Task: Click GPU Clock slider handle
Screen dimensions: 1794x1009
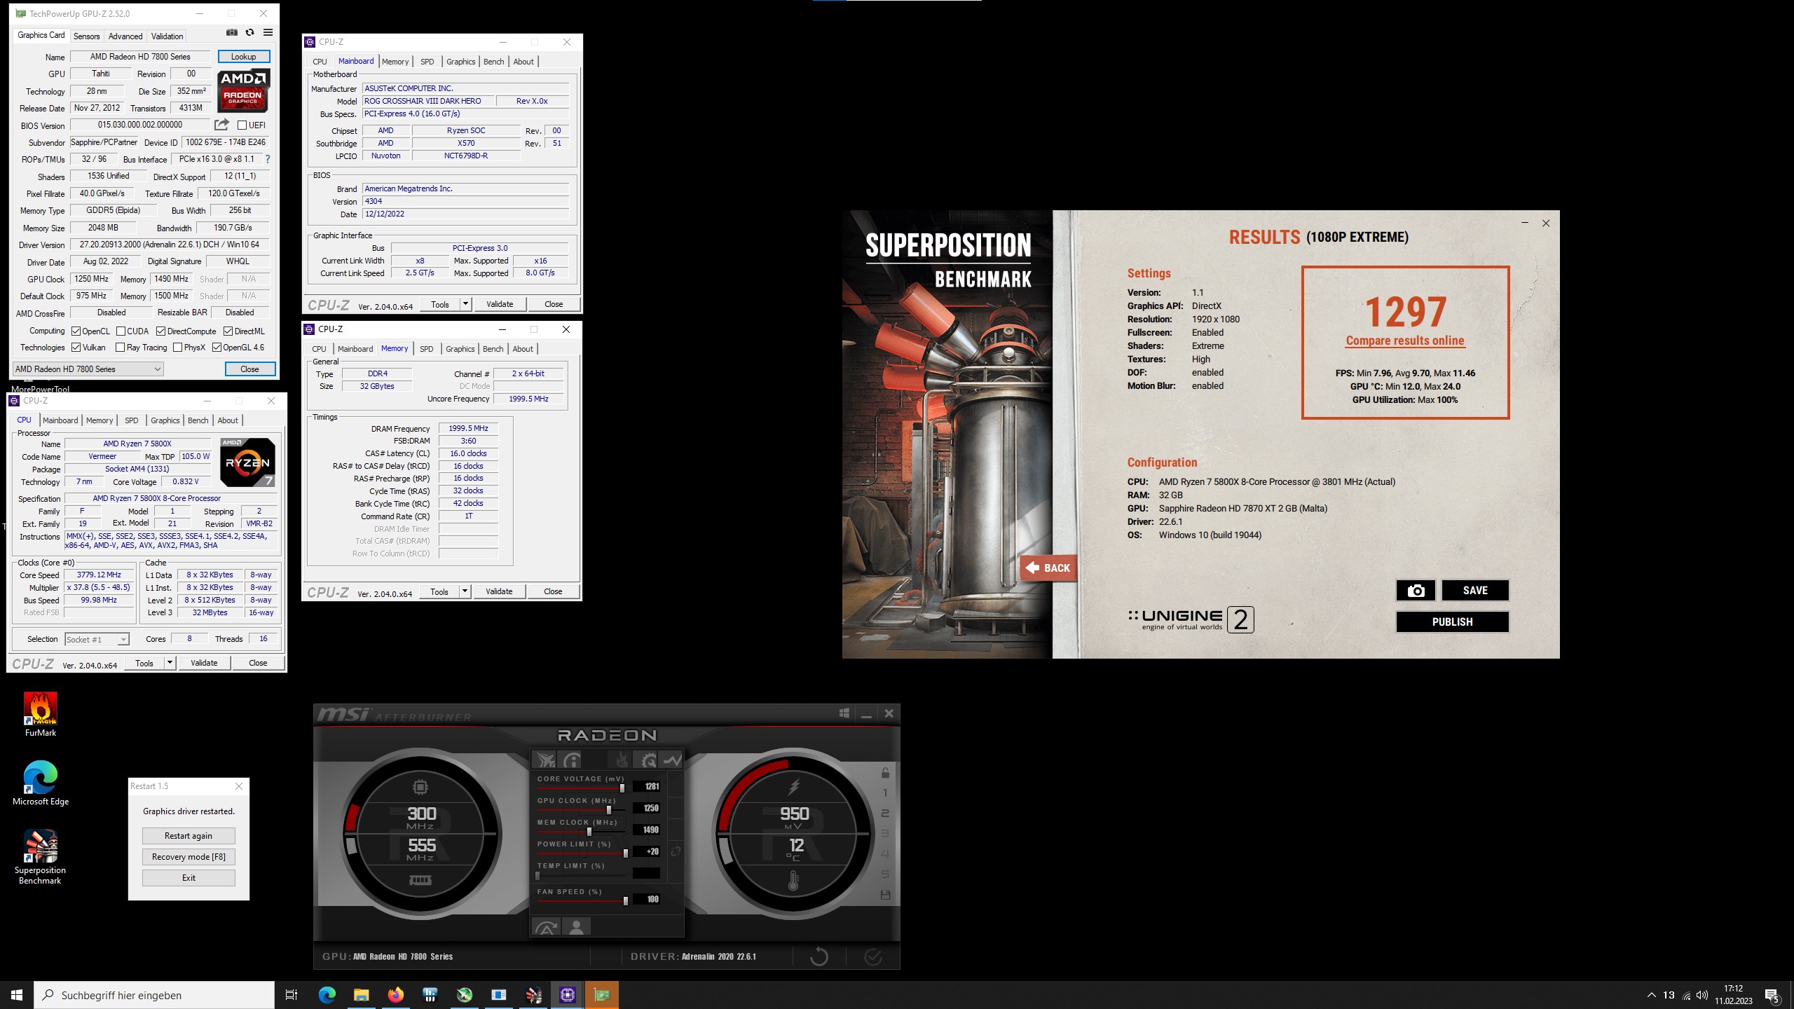Action: 608,810
